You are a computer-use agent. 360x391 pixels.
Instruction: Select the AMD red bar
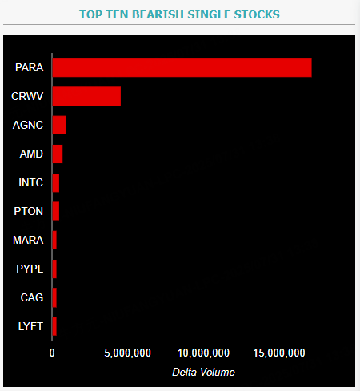[x=58, y=154]
